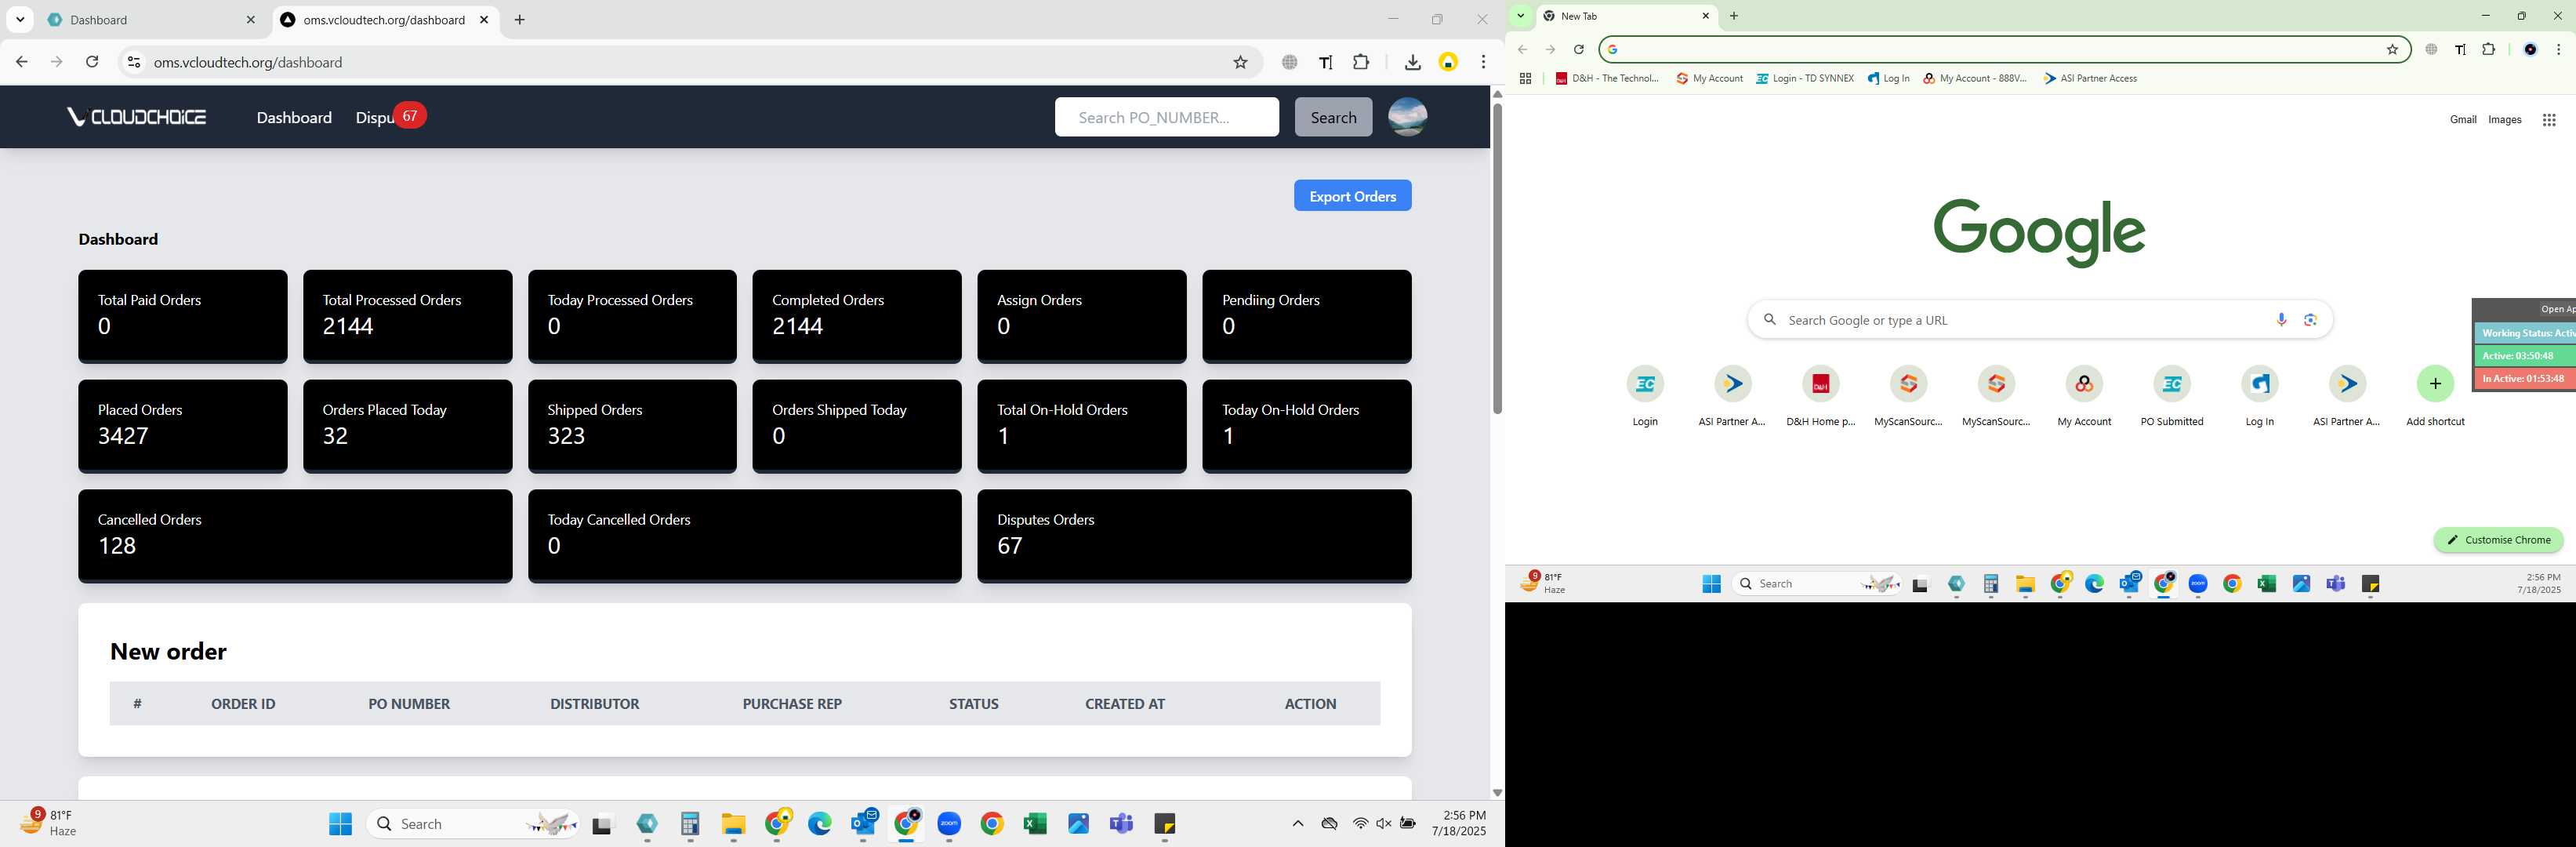Open the My Account - 888V... bookmark
The image size is (2576, 847).
click(1974, 78)
